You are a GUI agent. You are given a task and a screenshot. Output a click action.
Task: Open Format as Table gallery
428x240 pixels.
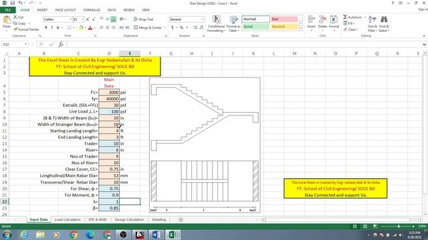[233, 24]
